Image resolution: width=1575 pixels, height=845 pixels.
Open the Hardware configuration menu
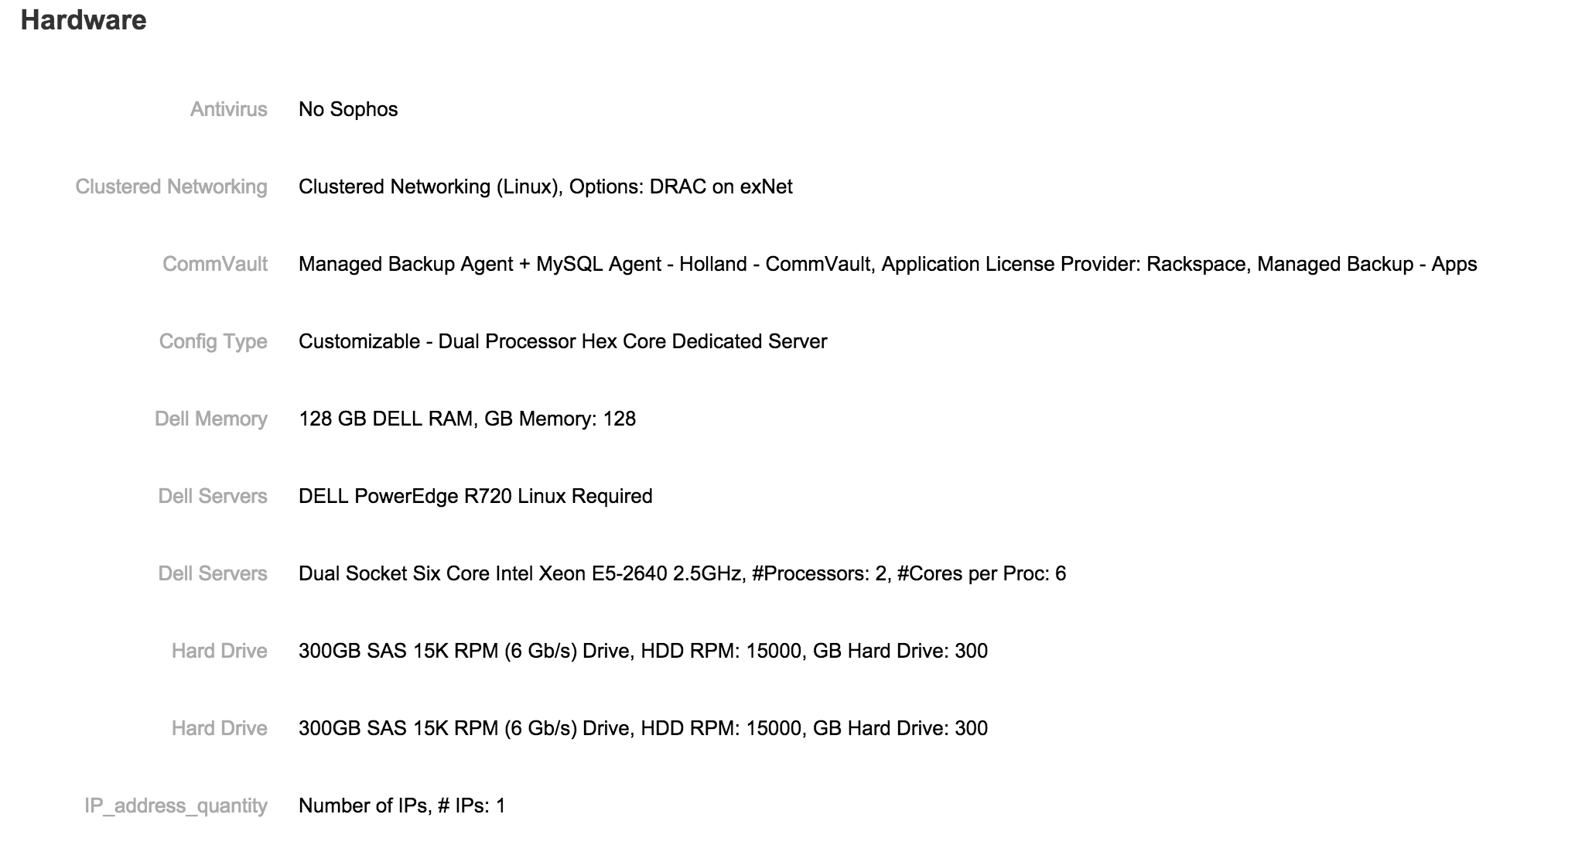pyautogui.click(x=84, y=19)
